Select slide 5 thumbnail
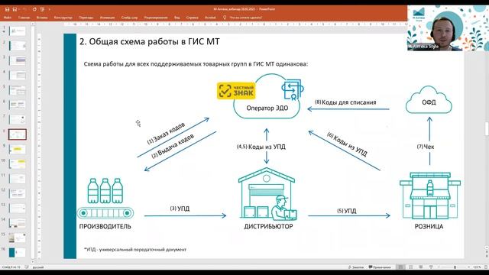489x275 pixels. 17,90
